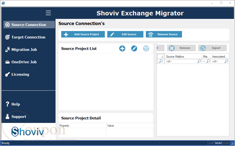Click search icon in Associated filter

pyautogui.click(x=226, y=61)
